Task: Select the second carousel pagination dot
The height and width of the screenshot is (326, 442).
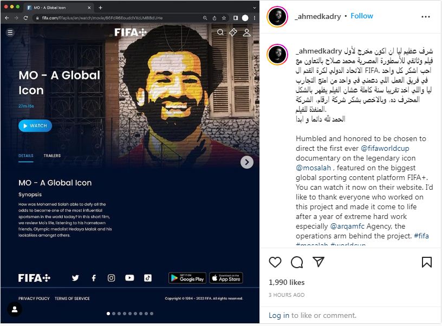Action: coord(114,314)
